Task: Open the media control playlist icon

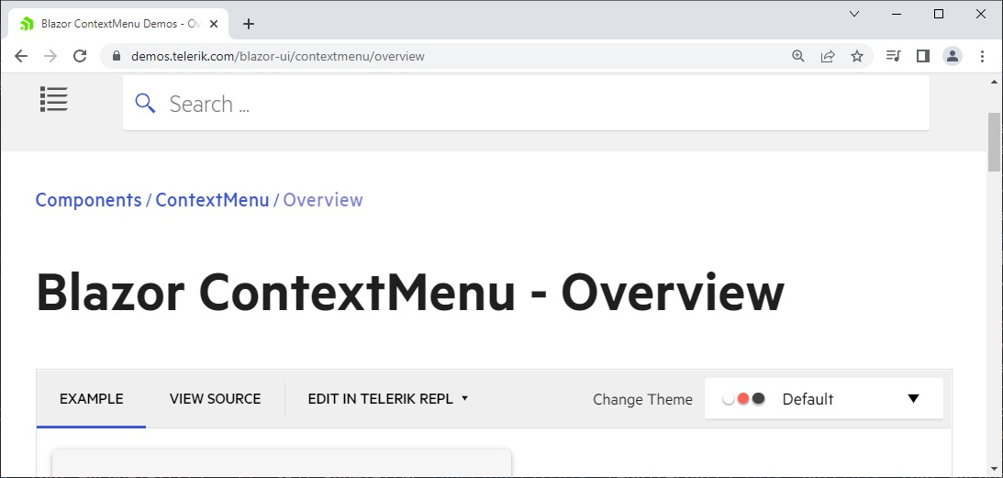Action: 893,56
